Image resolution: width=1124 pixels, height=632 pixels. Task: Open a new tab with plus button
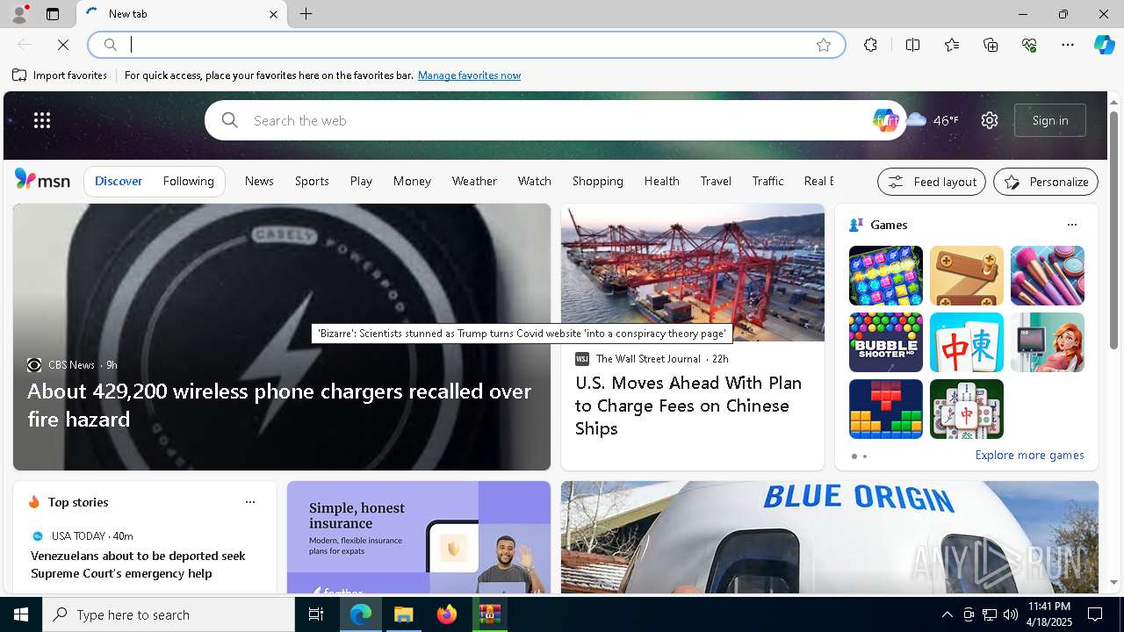[x=306, y=14]
